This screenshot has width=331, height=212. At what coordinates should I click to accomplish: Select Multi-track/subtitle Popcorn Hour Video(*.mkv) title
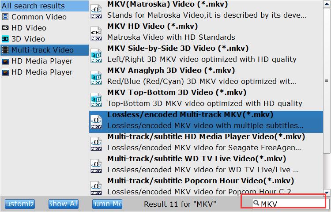pos(201,181)
